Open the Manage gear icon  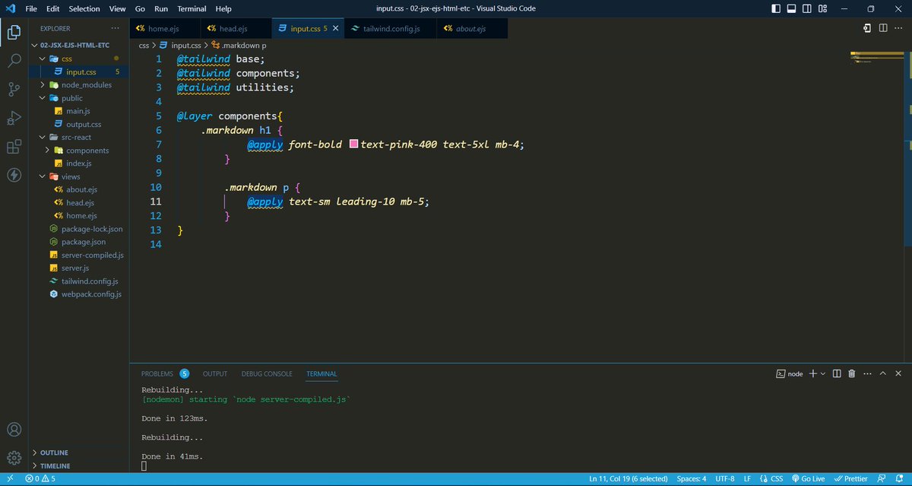pos(14,458)
